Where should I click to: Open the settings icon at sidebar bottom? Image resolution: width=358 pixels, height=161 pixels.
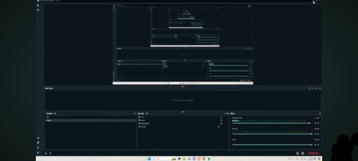click(x=38, y=147)
